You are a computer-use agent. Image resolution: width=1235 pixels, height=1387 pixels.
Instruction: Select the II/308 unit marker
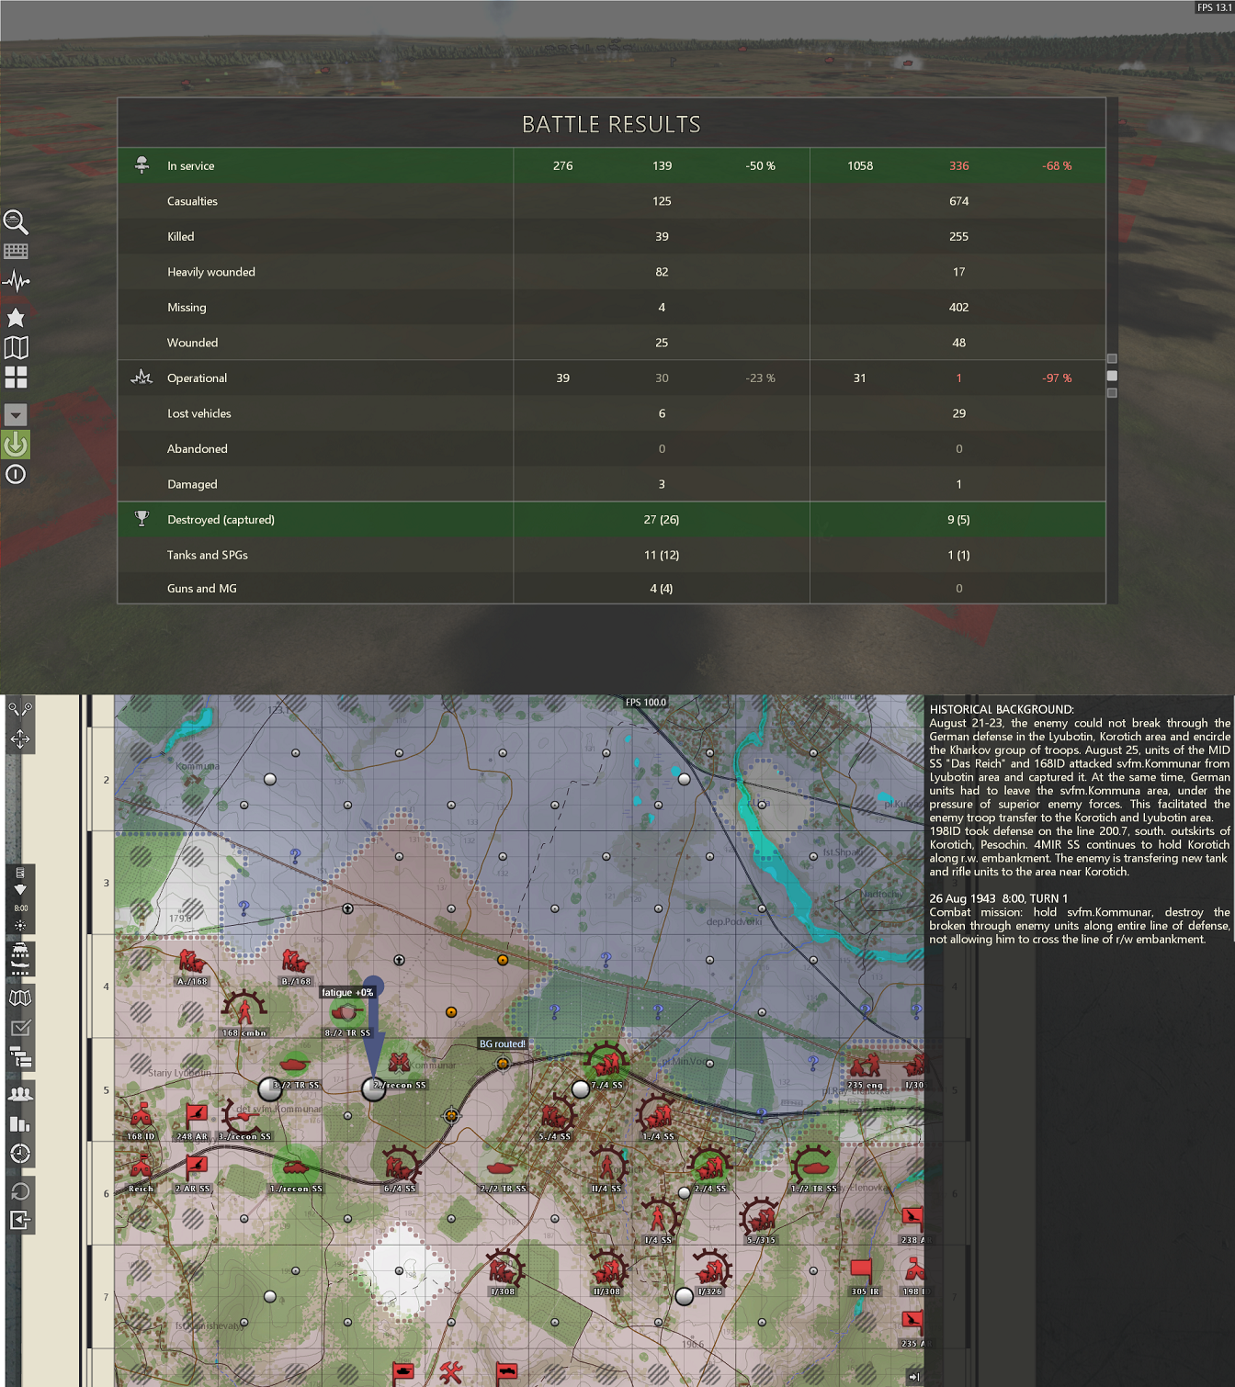tap(606, 1271)
